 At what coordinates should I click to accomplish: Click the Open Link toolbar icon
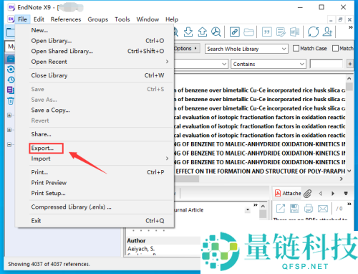235,32
